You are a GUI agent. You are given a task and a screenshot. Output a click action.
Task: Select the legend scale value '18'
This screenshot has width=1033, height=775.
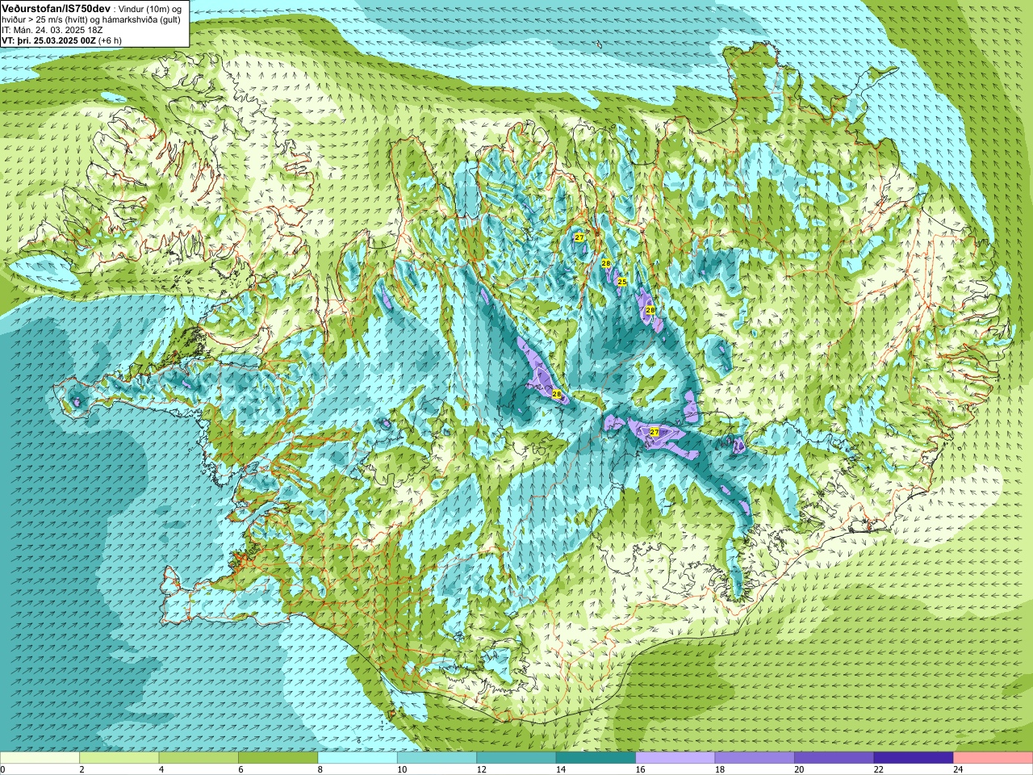(x=719, y=769)
